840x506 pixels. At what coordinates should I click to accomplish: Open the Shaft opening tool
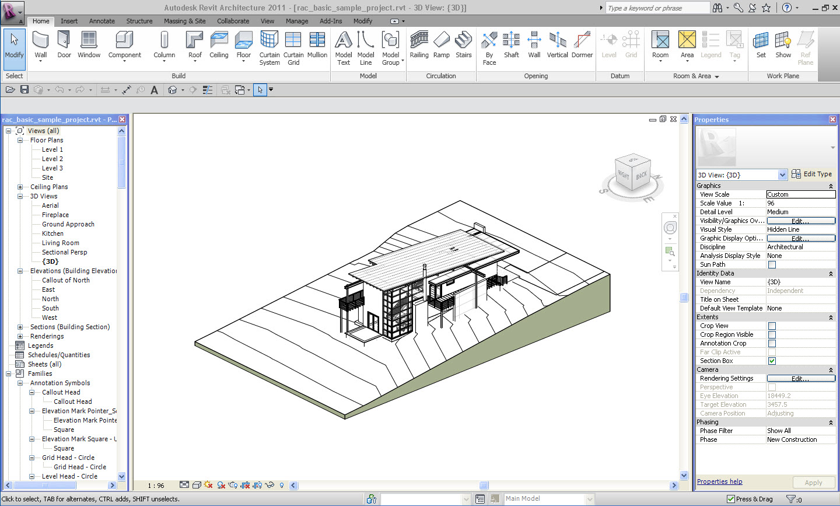tap(511, 45)
